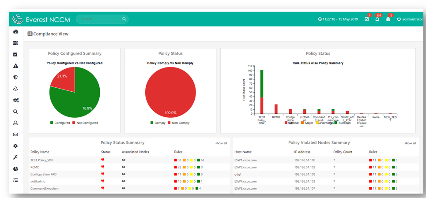426x198 pixels.
Task: Click the pie chart icon in sidebar
Action: coord(15,169)
